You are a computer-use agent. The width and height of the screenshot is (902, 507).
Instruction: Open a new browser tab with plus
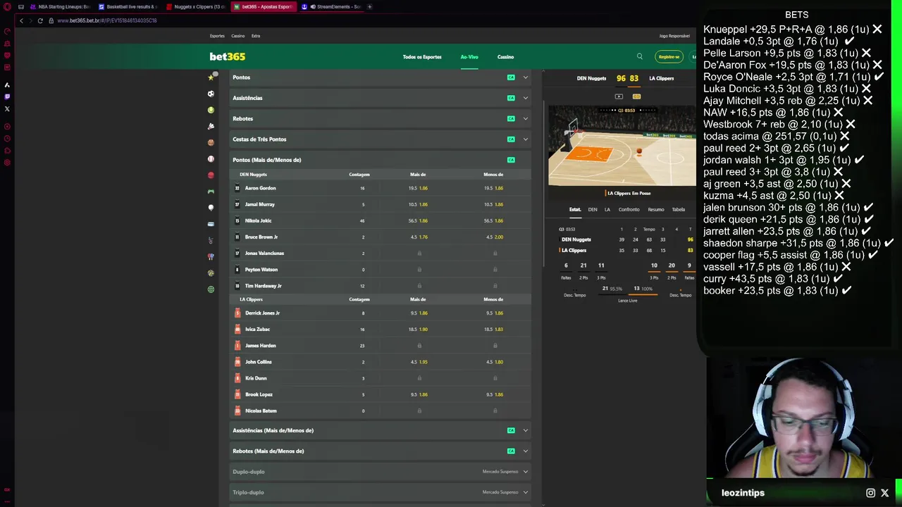point(369,6)
